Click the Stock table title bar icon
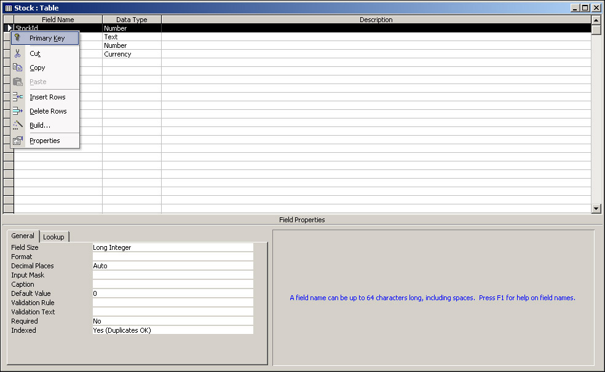The height and width of the screenshot is (372, 605). pos(8,8)
